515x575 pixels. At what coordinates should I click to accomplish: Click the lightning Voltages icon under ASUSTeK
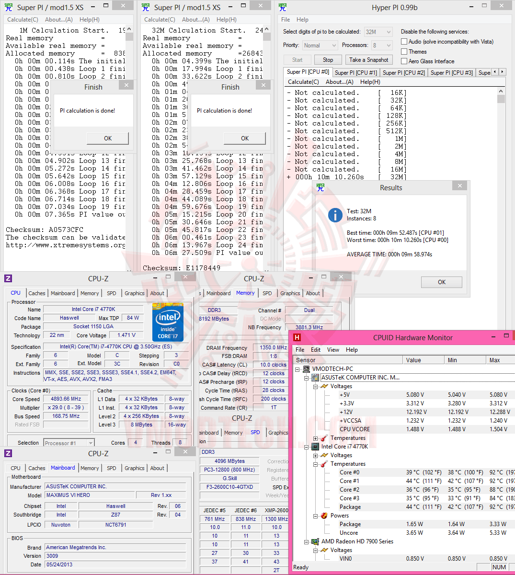[324, 386]
